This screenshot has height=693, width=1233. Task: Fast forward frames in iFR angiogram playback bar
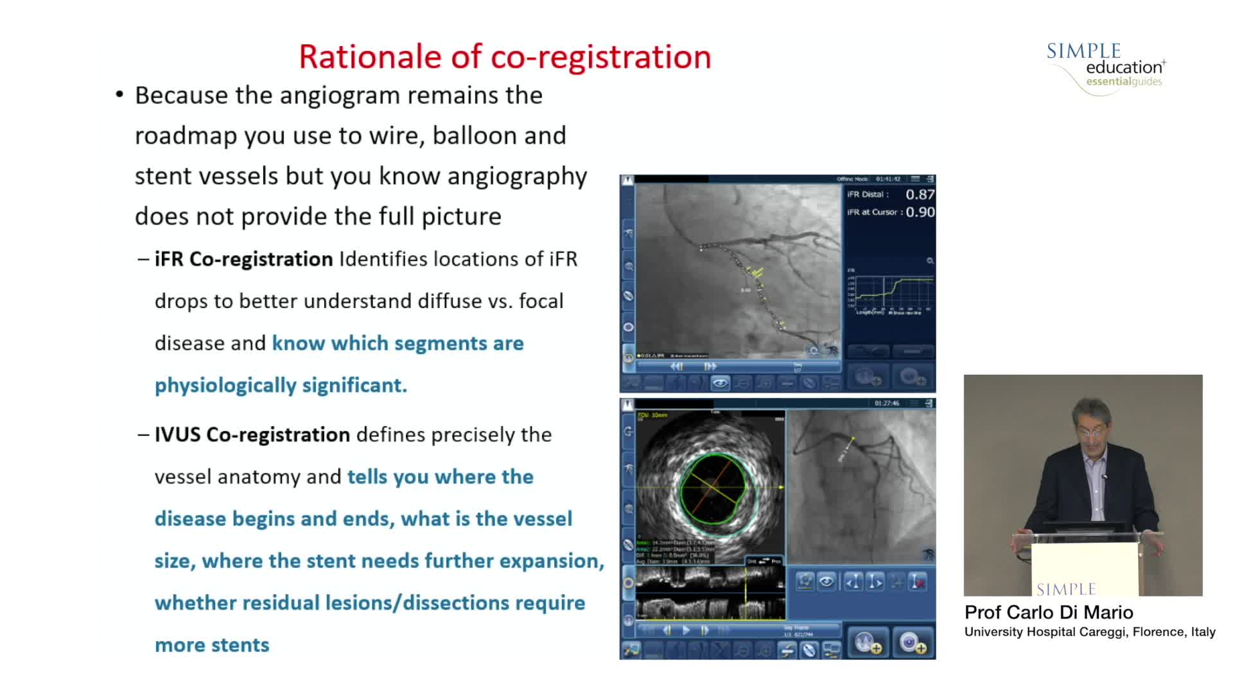[x=710, y=366]
